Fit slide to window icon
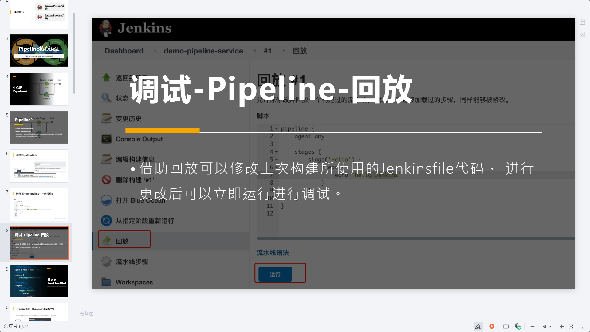The height and width of the screenshot is (332, 590). pos(571,326)
